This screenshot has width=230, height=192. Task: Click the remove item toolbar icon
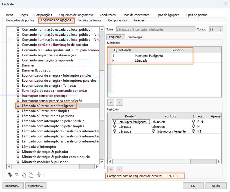point(17,175)
